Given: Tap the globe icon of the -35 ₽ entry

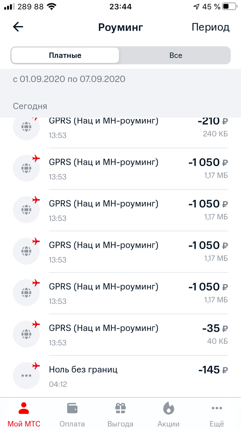Looking at the screenshot, I should 26,334.
